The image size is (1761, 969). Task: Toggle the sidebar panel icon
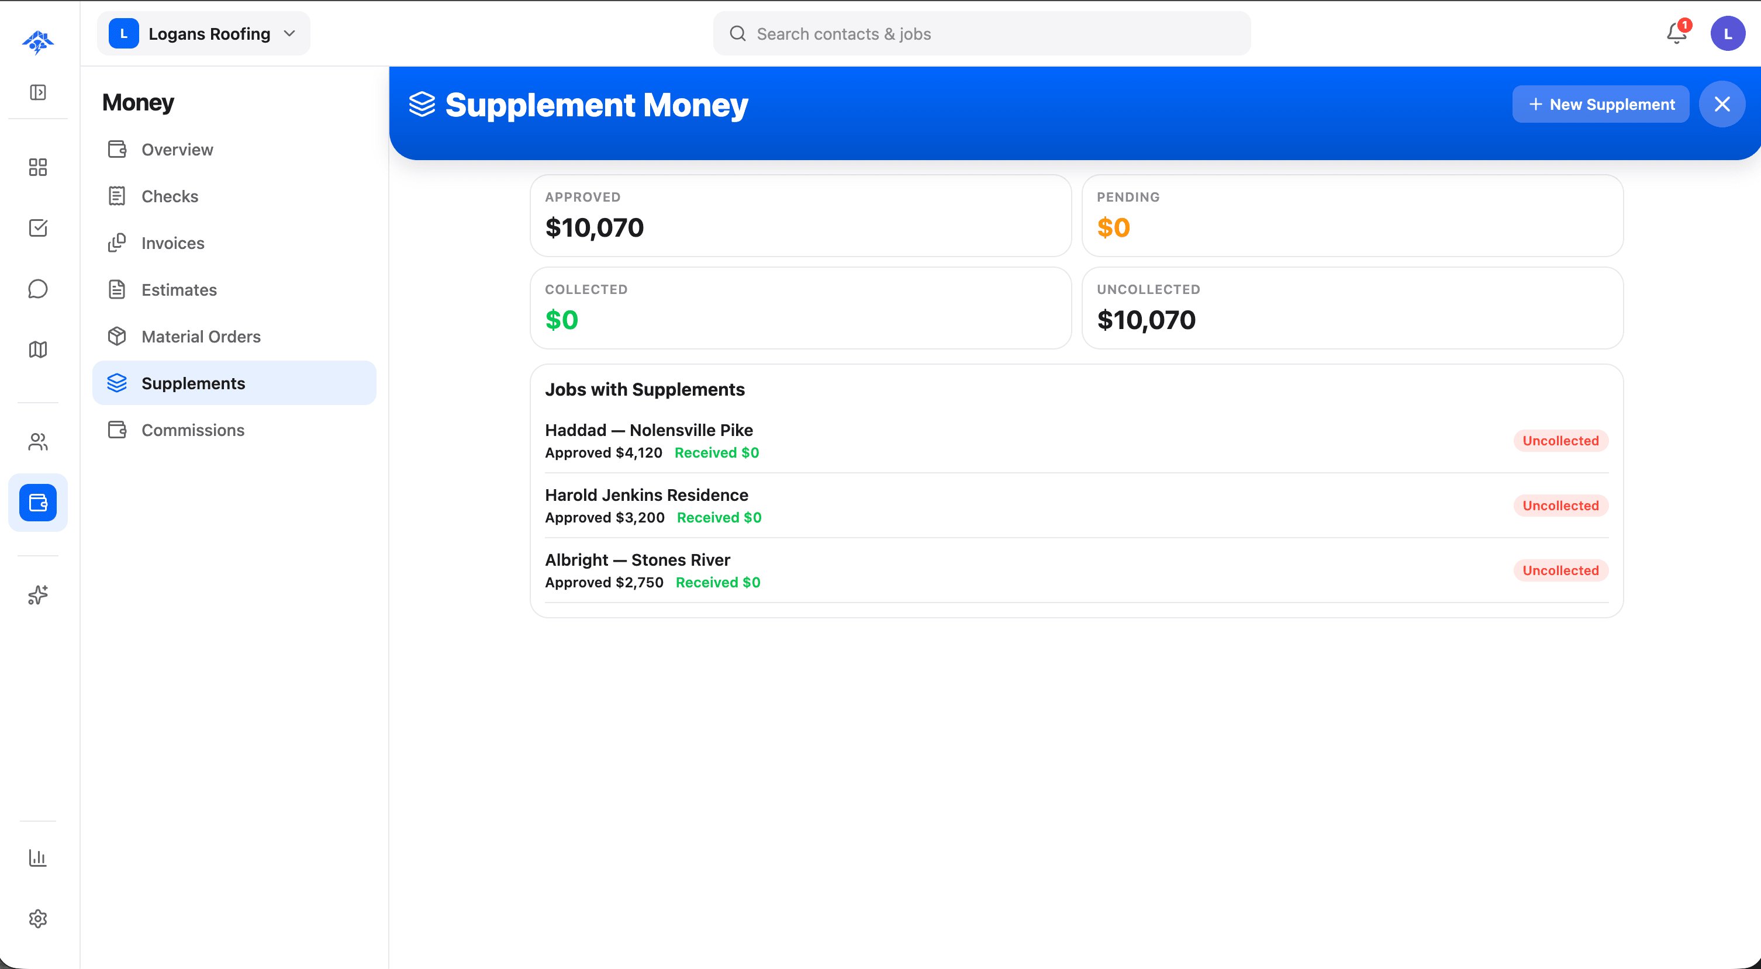click(38, 92)
